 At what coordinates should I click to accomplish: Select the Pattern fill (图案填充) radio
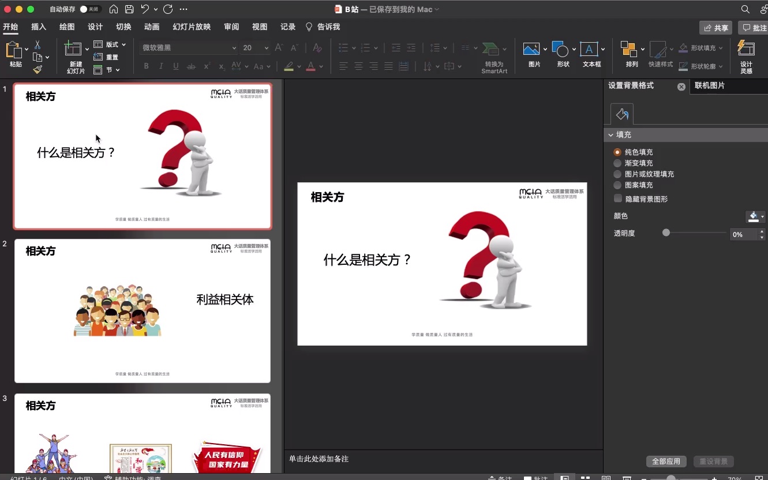tap(617, 185)
